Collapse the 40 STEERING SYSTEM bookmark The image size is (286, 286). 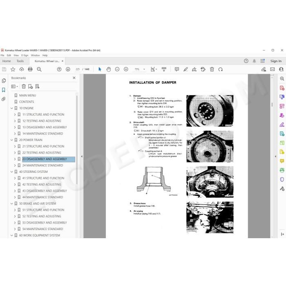pyautogui.click(x=12, y=172)
